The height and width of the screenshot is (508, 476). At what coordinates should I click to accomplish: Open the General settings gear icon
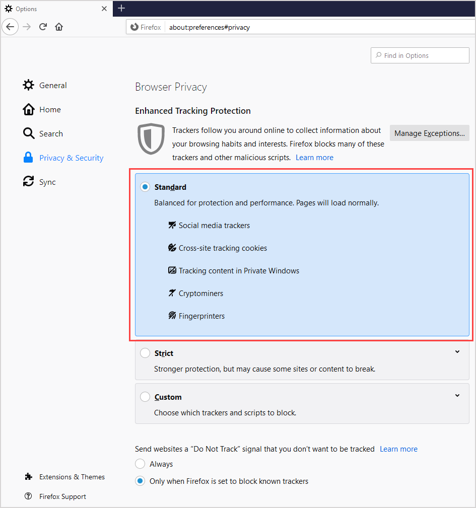(29, 85)
